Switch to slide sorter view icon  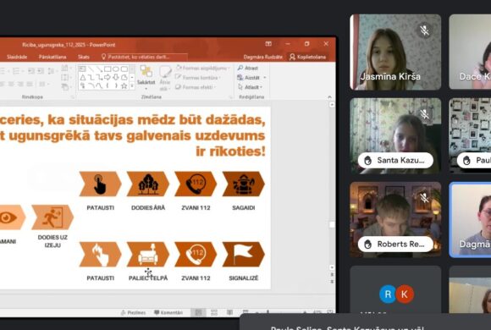coord(214,312)
